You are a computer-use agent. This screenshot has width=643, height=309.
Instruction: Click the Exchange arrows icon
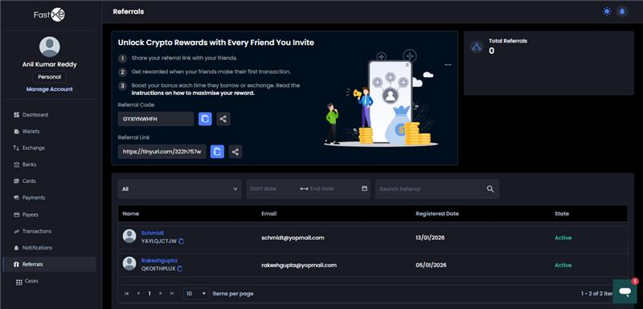pos(16,148)
